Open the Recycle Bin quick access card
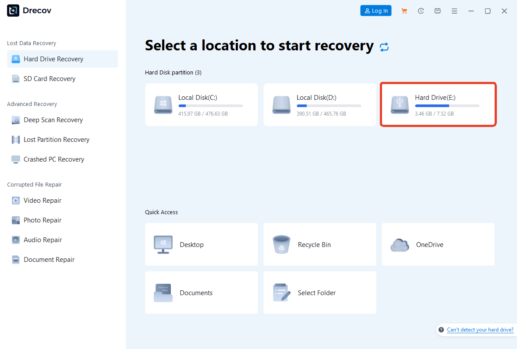Screen dimensions: 517x349 point(319,244)
